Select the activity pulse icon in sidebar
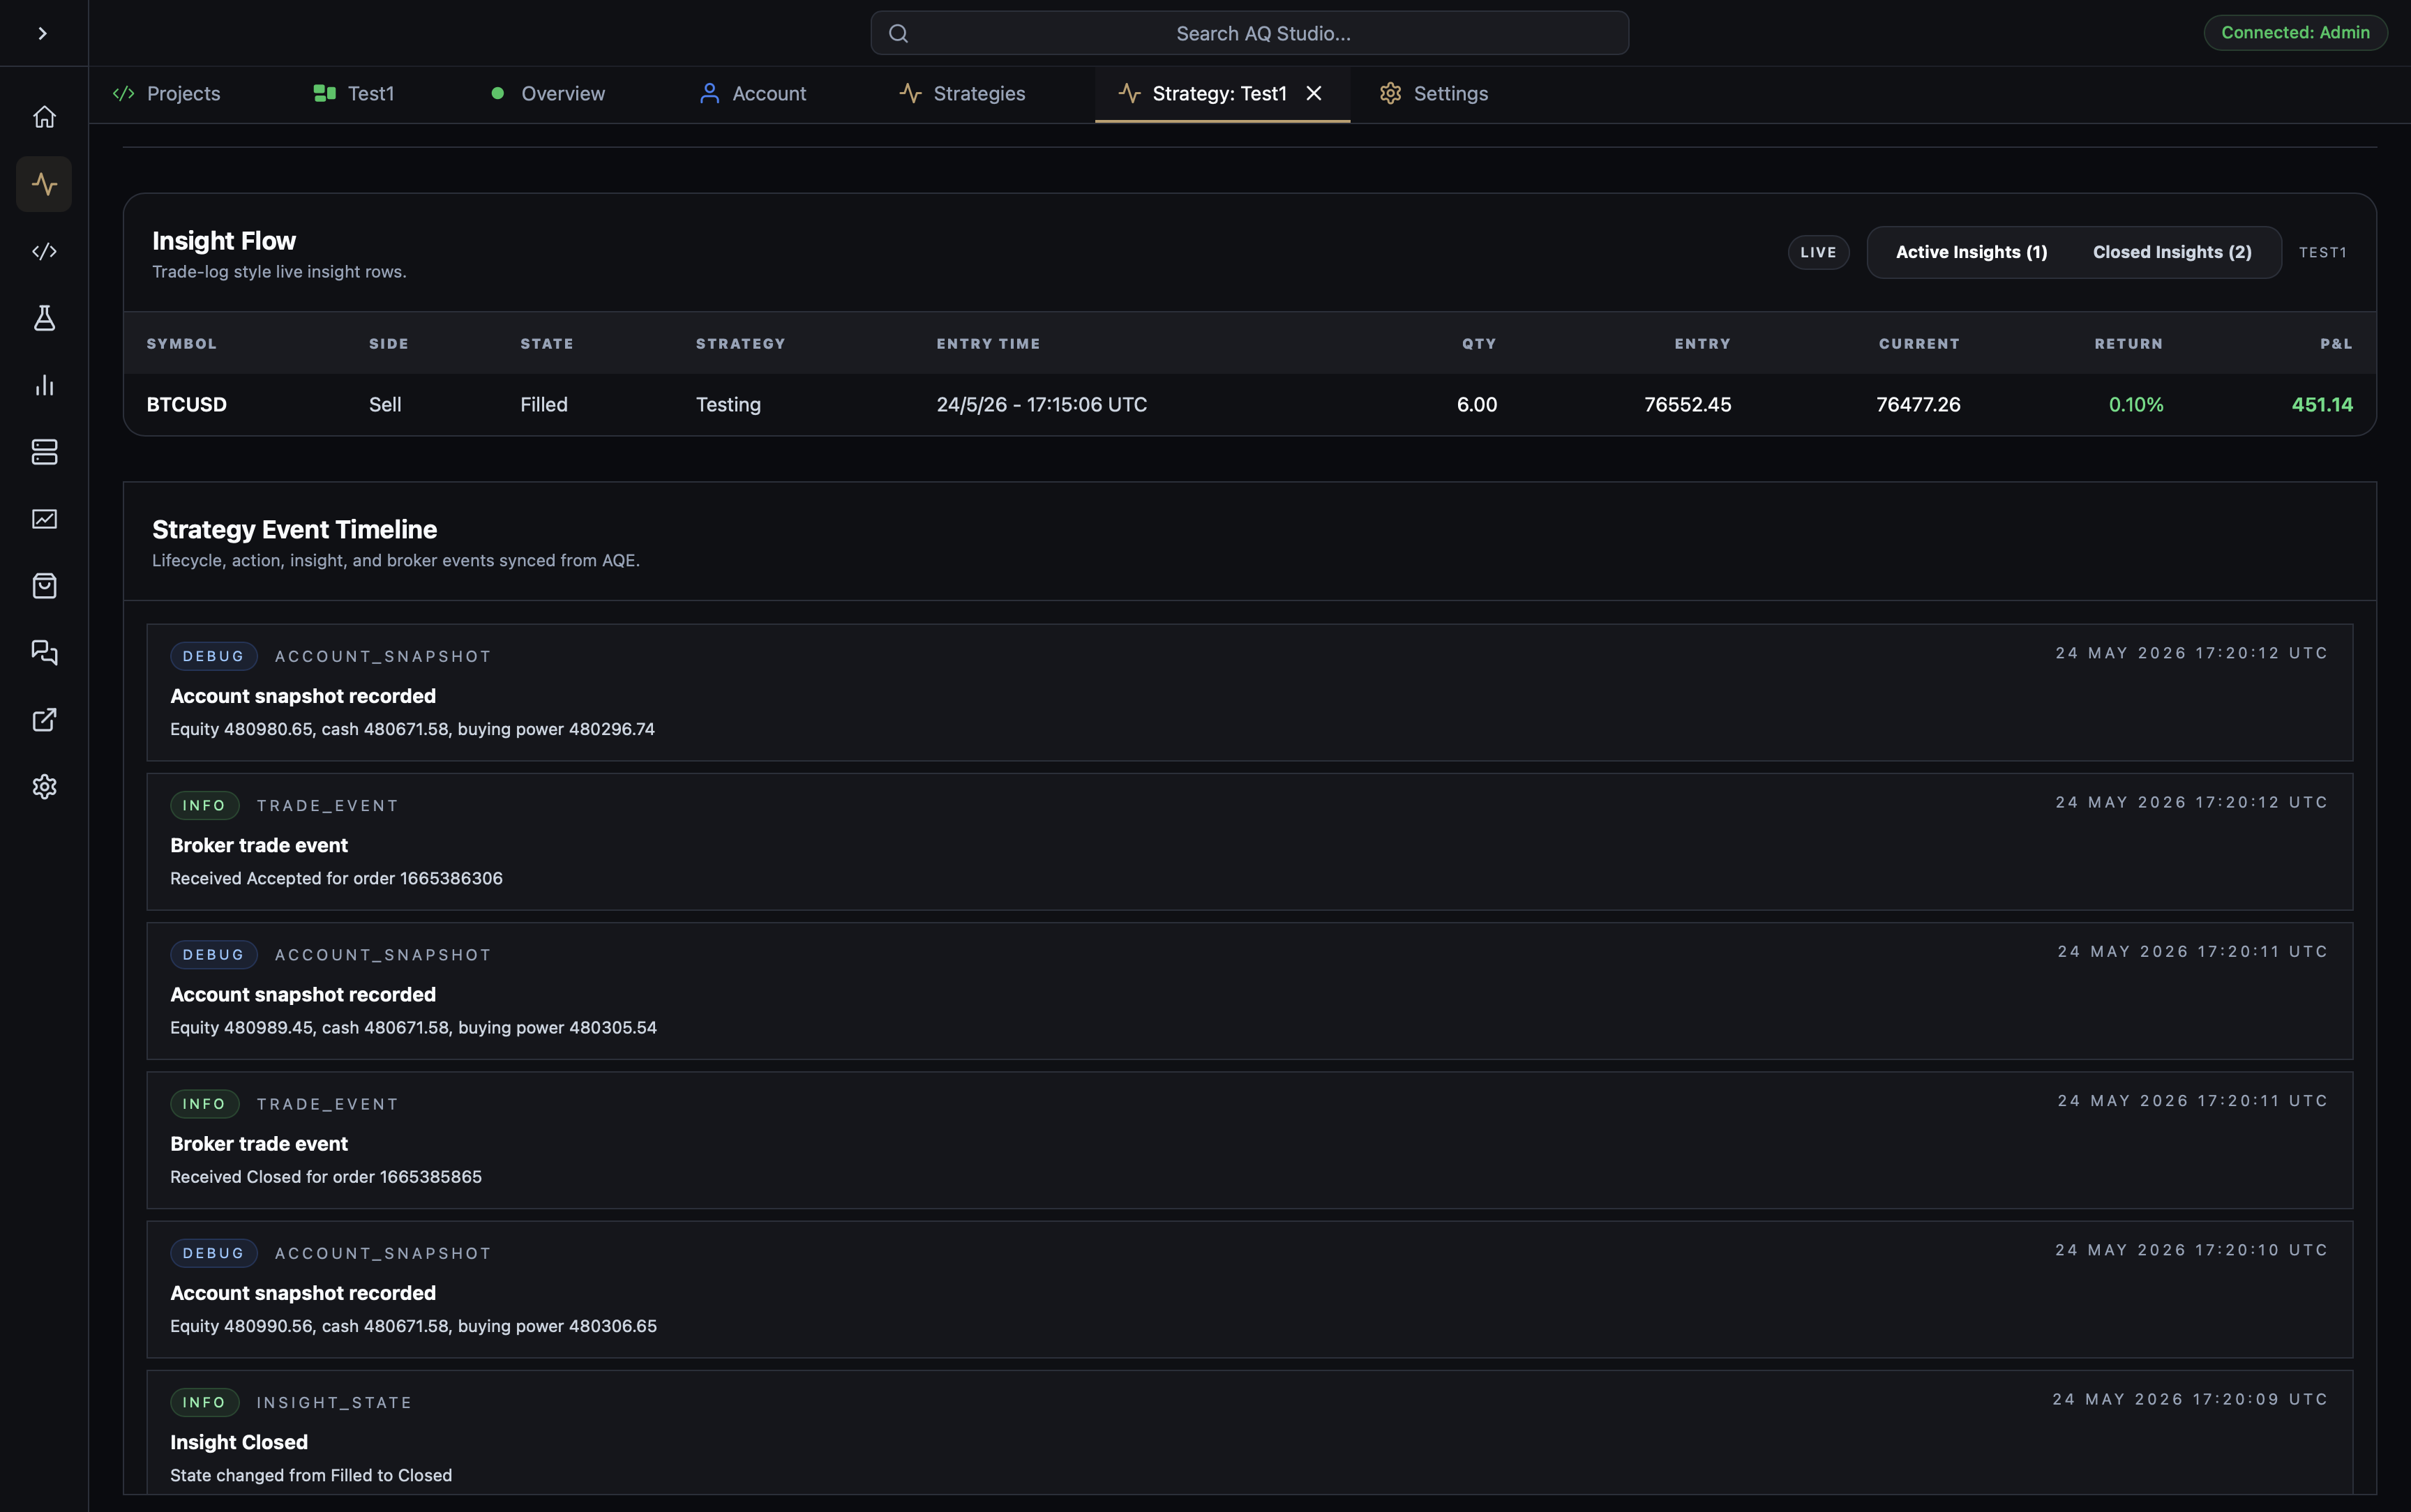 (44, 184)
